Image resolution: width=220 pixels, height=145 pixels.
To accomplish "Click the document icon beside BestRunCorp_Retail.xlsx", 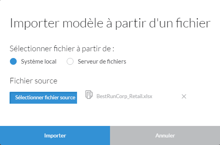I will [89, 95].
